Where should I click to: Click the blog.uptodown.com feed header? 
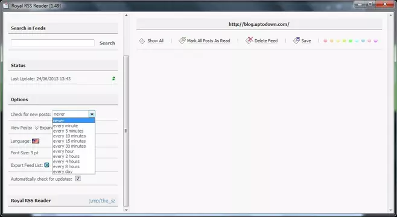tap(259, 24)
